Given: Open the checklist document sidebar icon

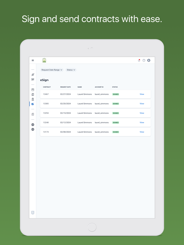Looking at the screenshot, I should pyautogui.click(x=33, y=114).
